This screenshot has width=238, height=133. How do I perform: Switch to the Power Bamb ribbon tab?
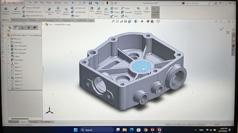coord(68,20)
